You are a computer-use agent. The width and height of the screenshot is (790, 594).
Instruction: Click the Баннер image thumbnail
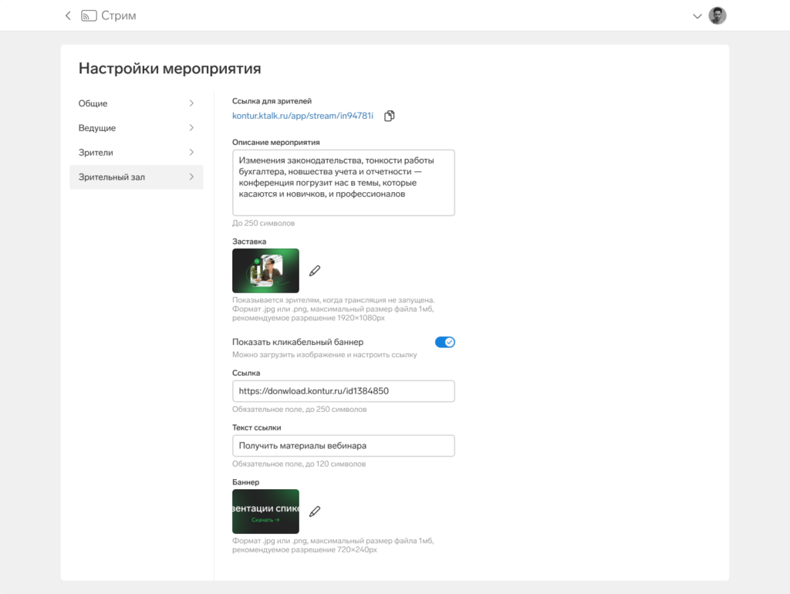click(265, 511)
